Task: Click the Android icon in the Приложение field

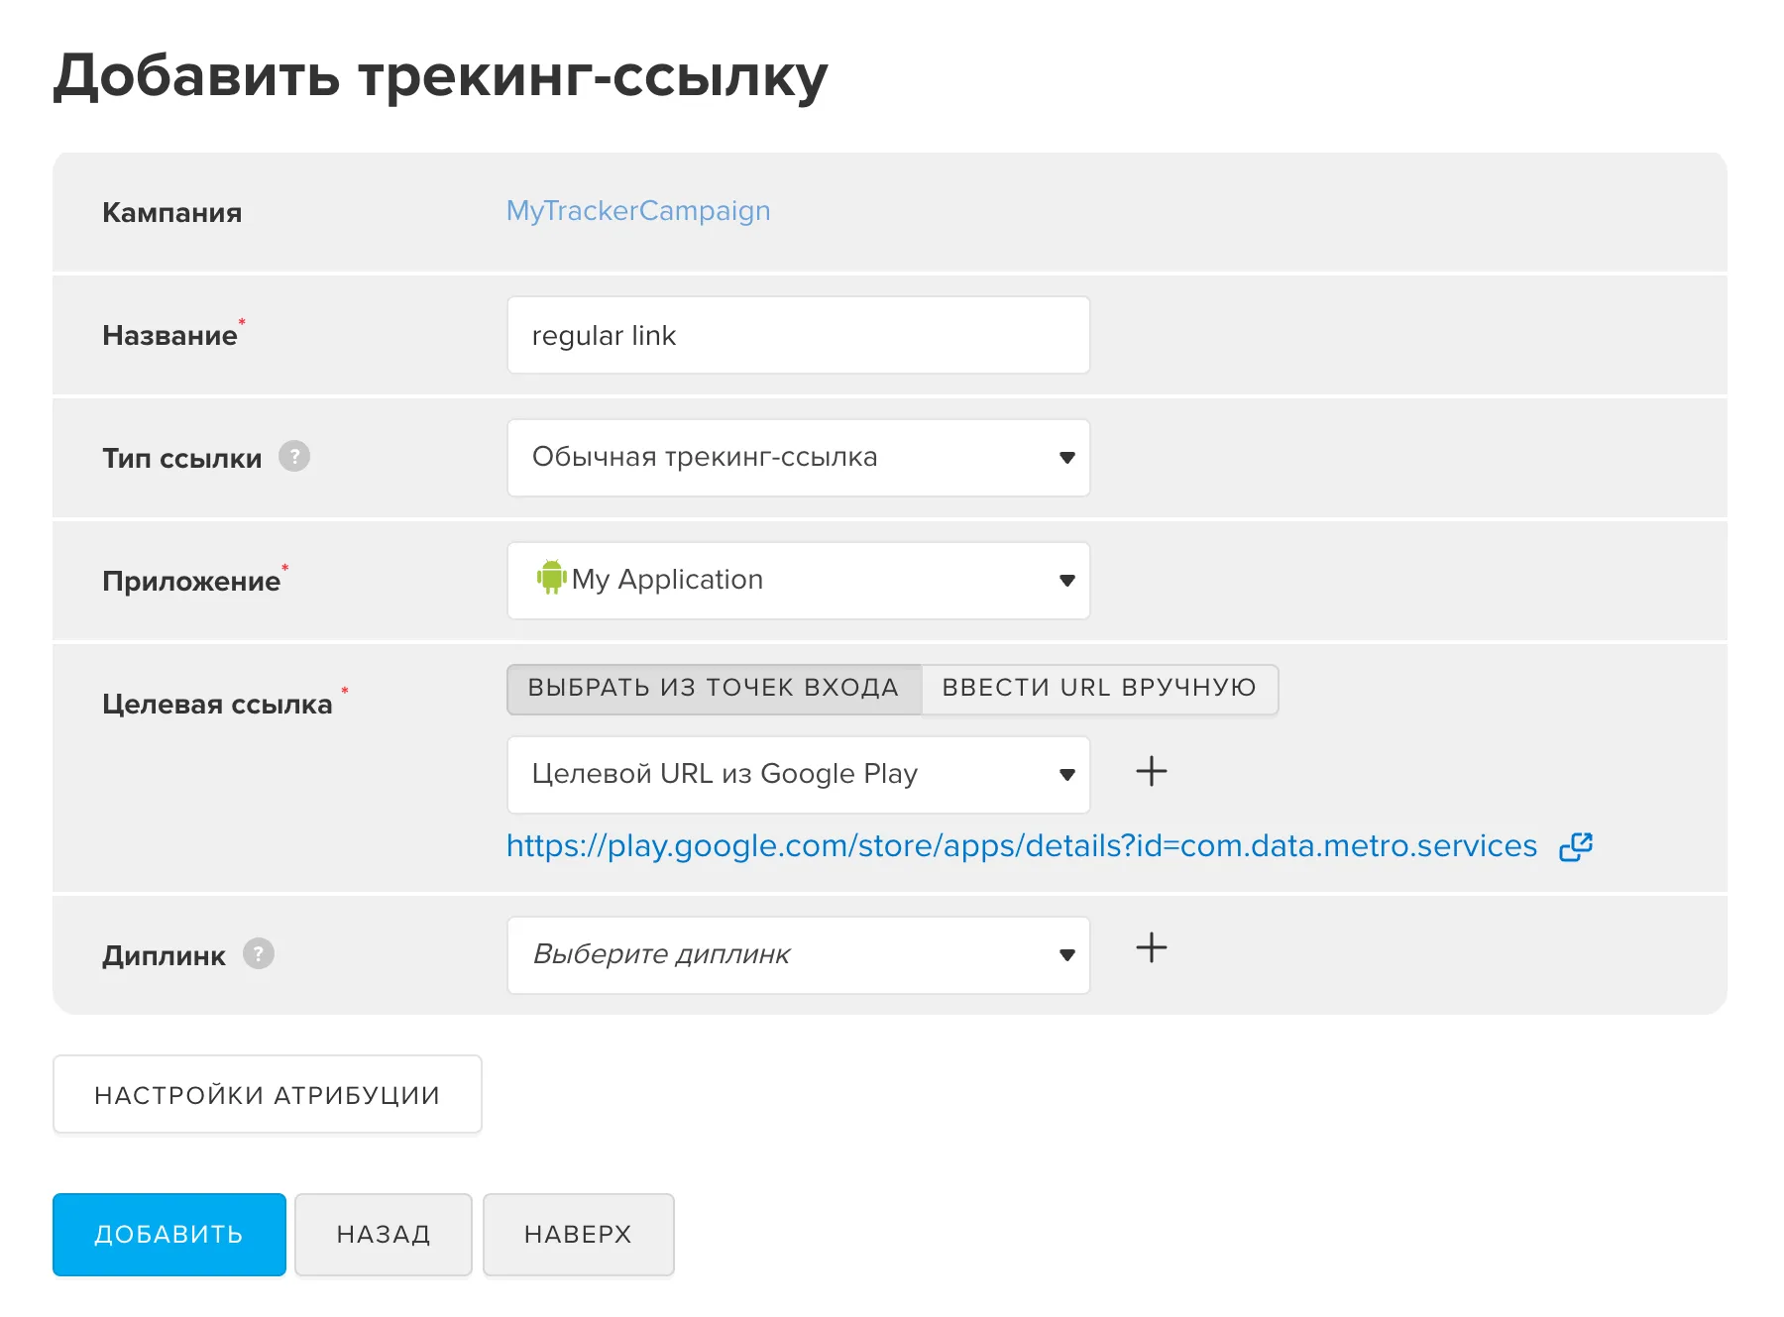Action: pos(551,577)
